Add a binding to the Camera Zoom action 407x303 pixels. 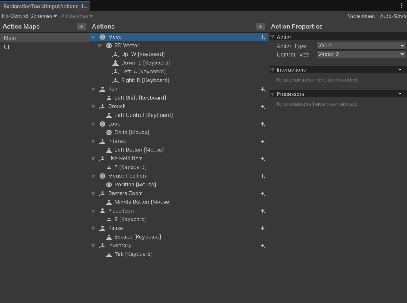pos(262,193)
